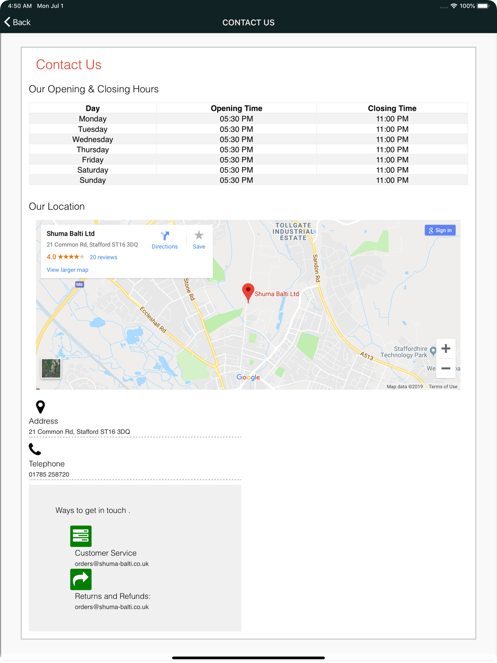Viewport: 497px width, 663px height.
Task: Select Wednesday in the hours table
Action: point(93,139)
